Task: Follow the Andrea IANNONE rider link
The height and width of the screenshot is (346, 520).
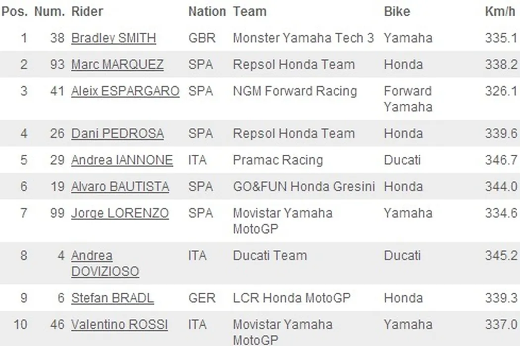Action: point(122,160)
